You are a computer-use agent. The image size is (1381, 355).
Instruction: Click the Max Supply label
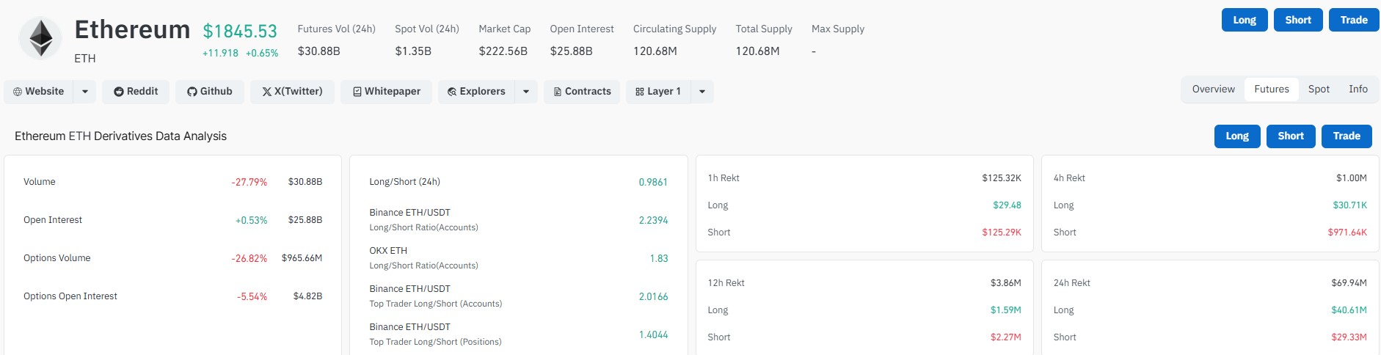tap(838, 29)
